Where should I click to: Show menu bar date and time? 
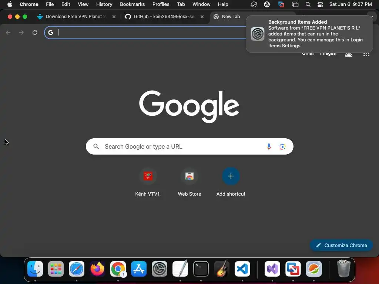tap(351, 4)
